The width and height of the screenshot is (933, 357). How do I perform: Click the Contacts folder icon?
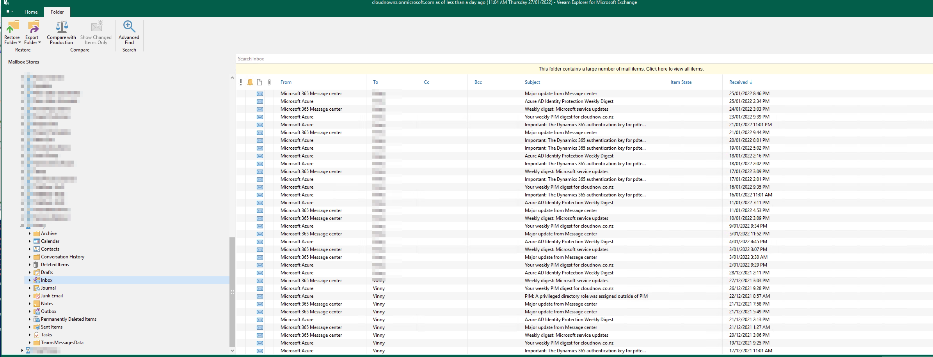click(37, 249)
